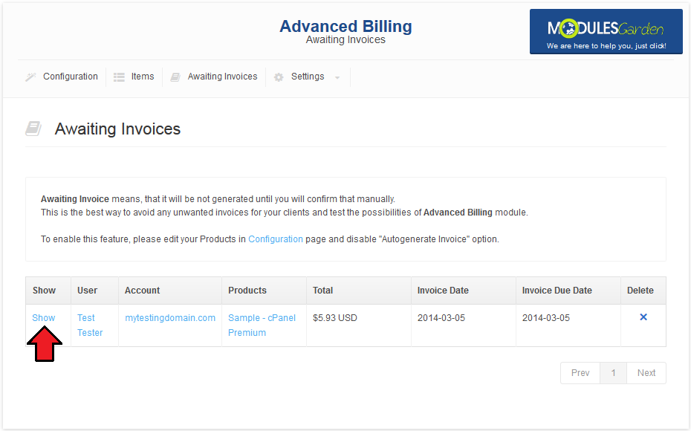
Task: Open user Test Tester link
Action: click(x=90, y=325)
